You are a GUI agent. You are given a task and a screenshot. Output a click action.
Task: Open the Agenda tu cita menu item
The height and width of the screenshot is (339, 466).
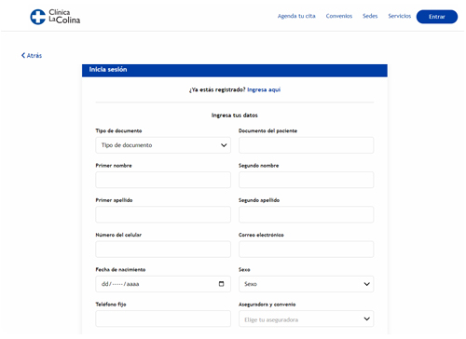[x=296, y=16]
